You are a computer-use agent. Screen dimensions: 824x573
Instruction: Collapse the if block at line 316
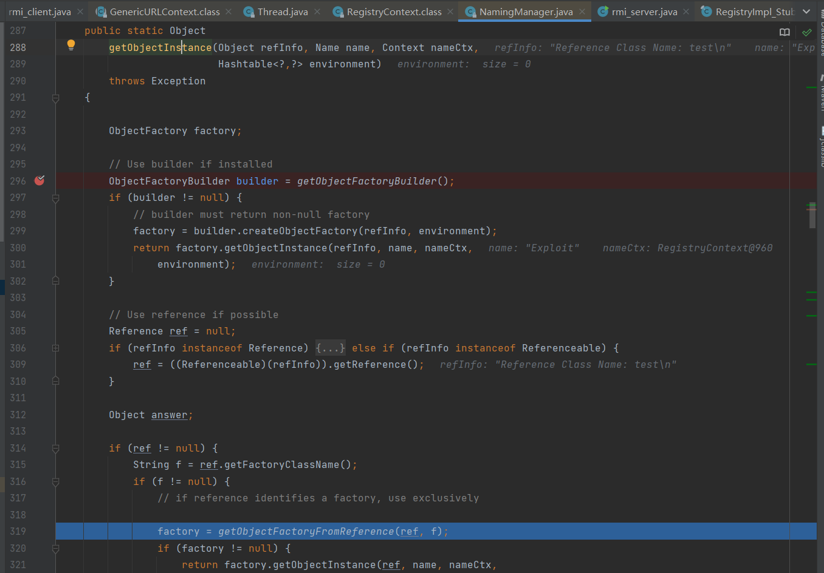[55, 481]
